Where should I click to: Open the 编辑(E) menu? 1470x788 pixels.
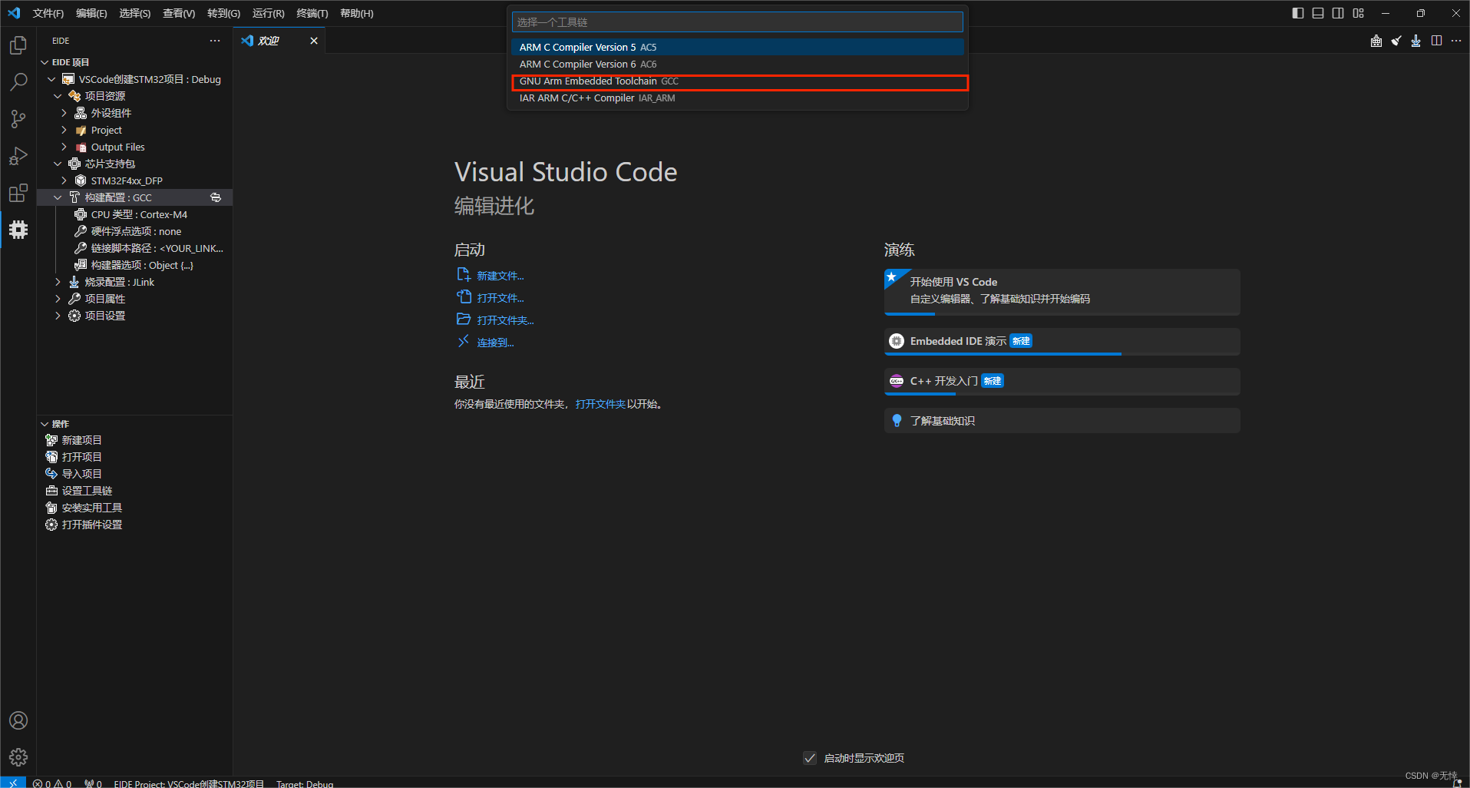pos(91,13)
